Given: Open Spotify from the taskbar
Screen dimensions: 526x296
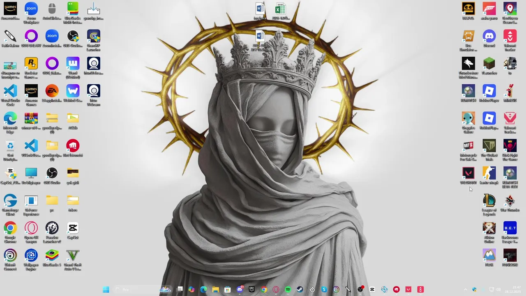Looking at the screenshot, I should (x=288, y=289).
